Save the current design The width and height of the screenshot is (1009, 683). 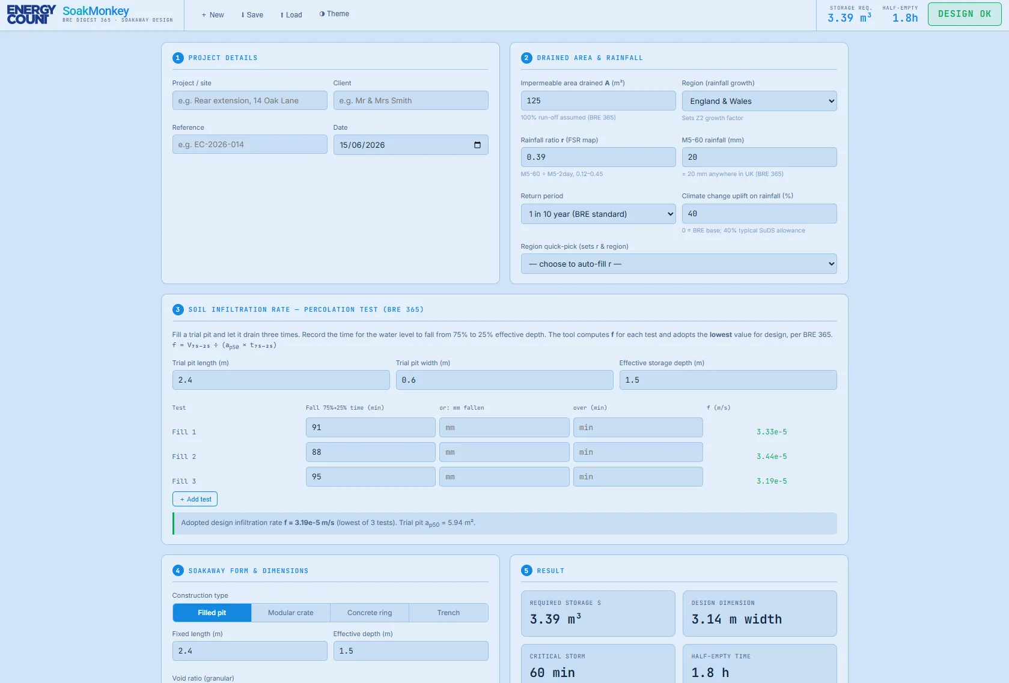click(252, 15)
